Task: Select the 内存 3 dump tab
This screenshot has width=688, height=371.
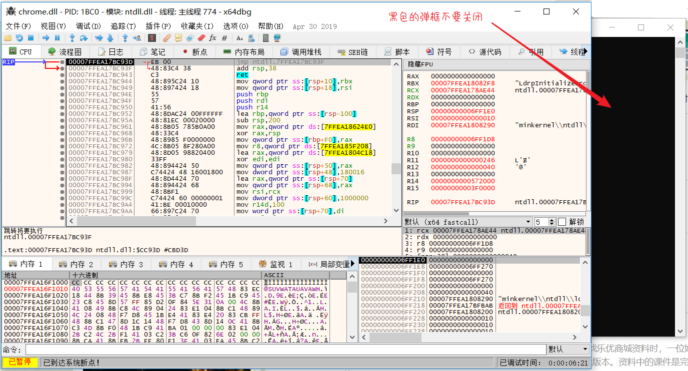Action: 126,264
